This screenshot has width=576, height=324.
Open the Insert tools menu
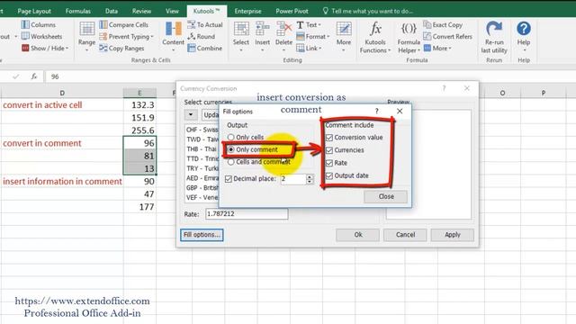(262, 36)
